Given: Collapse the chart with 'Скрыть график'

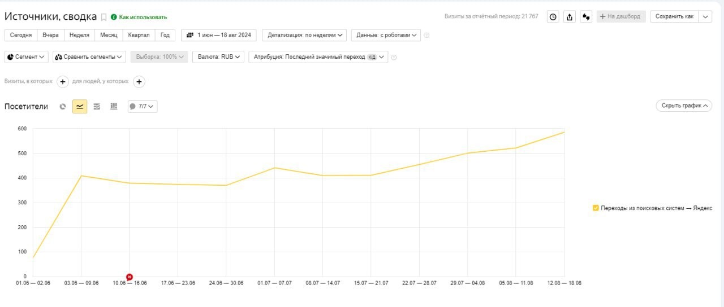Looking at the screenshot, I should pyautogui.click(x=683, y=106).
